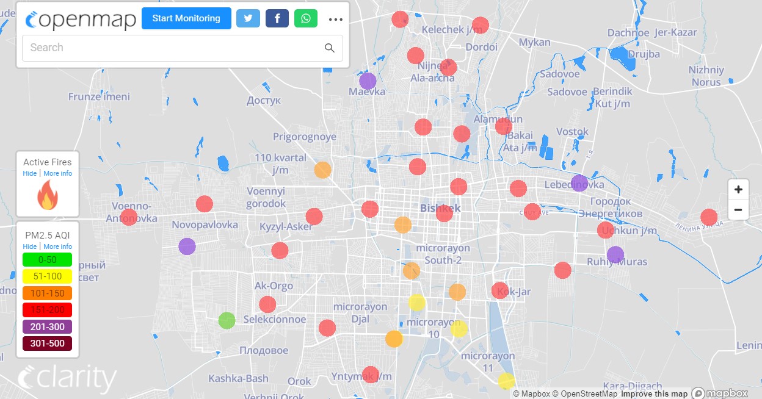Open the three-dot more options menu

point(336,19)
